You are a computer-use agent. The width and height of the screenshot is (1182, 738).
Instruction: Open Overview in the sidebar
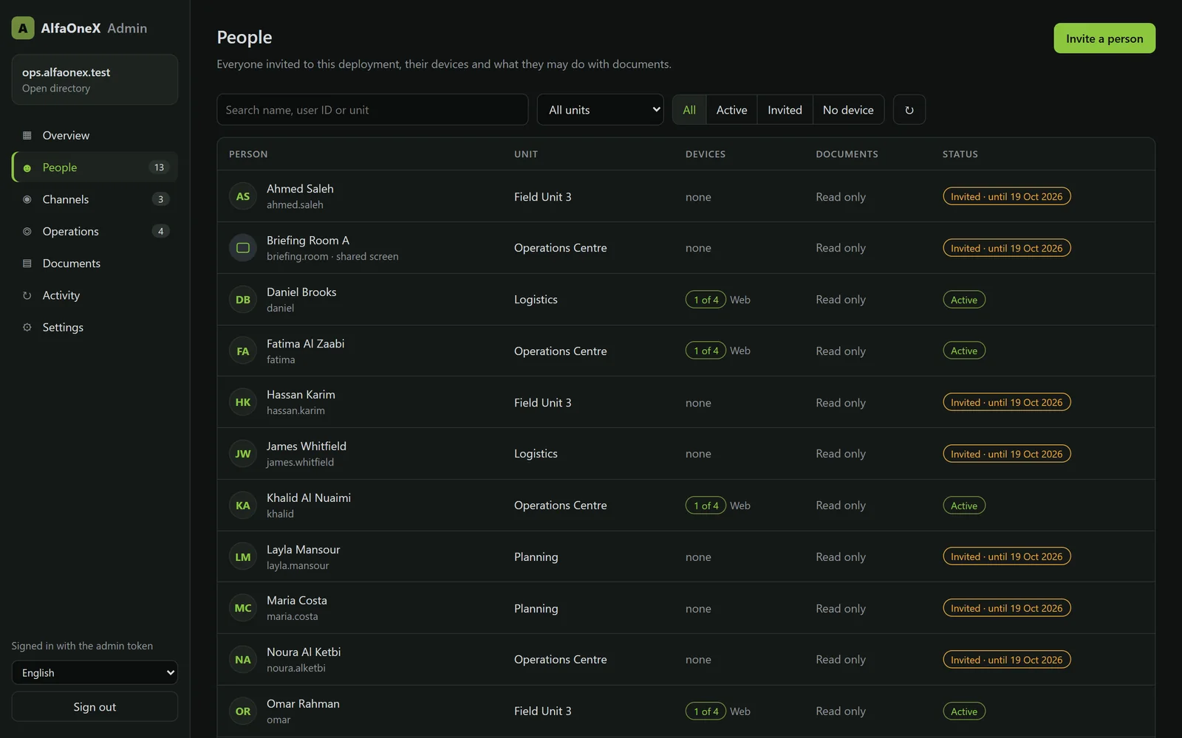(95, 135)
